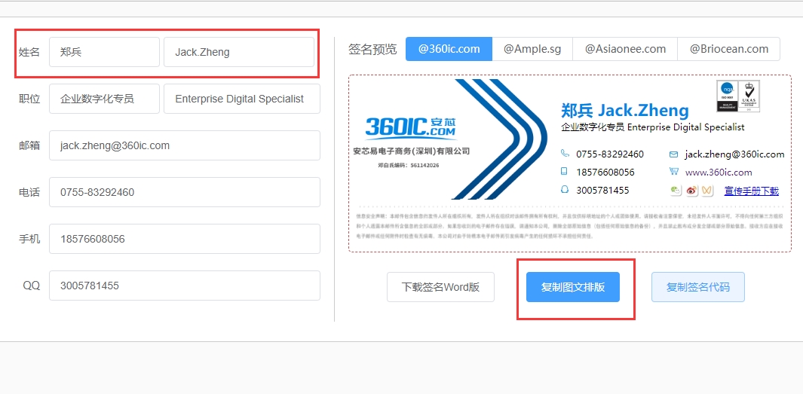Screen dimensions: 803x394
Task: Click the telephone icon beside 0755-83292460
Action: [565, 154]
